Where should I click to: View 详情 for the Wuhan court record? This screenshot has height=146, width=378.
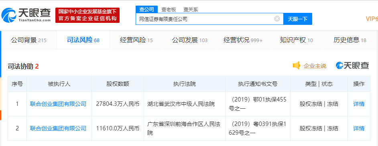[359, 104]
